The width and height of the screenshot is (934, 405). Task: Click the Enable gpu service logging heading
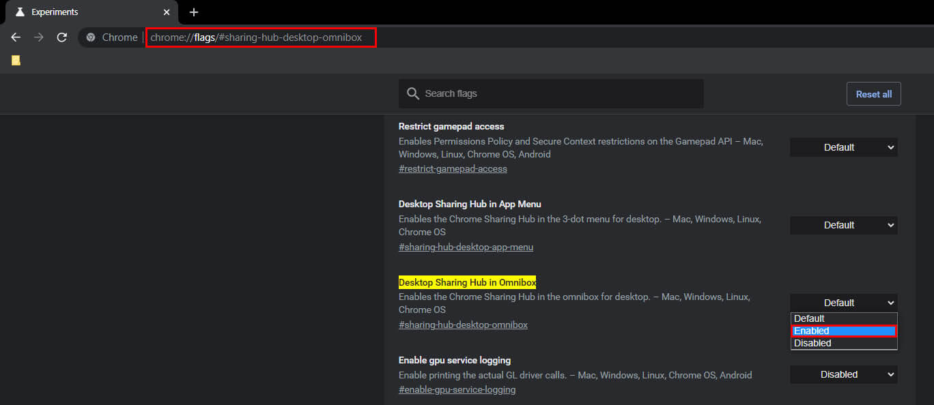455,360
